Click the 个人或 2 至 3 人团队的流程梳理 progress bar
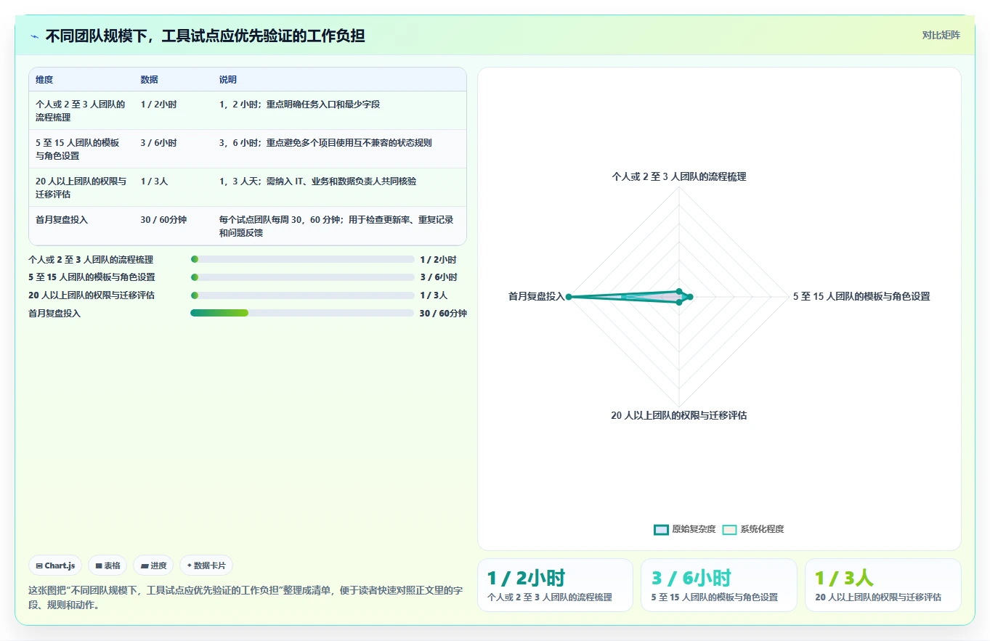The height and width of the screenshot is (641, 990). pos(302,259)
